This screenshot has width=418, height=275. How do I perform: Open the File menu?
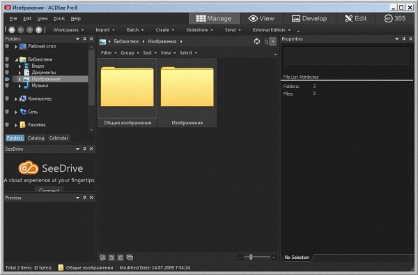[13, 18]
